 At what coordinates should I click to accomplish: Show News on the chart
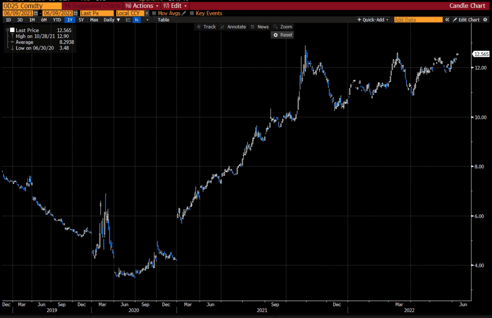(260, 27)
